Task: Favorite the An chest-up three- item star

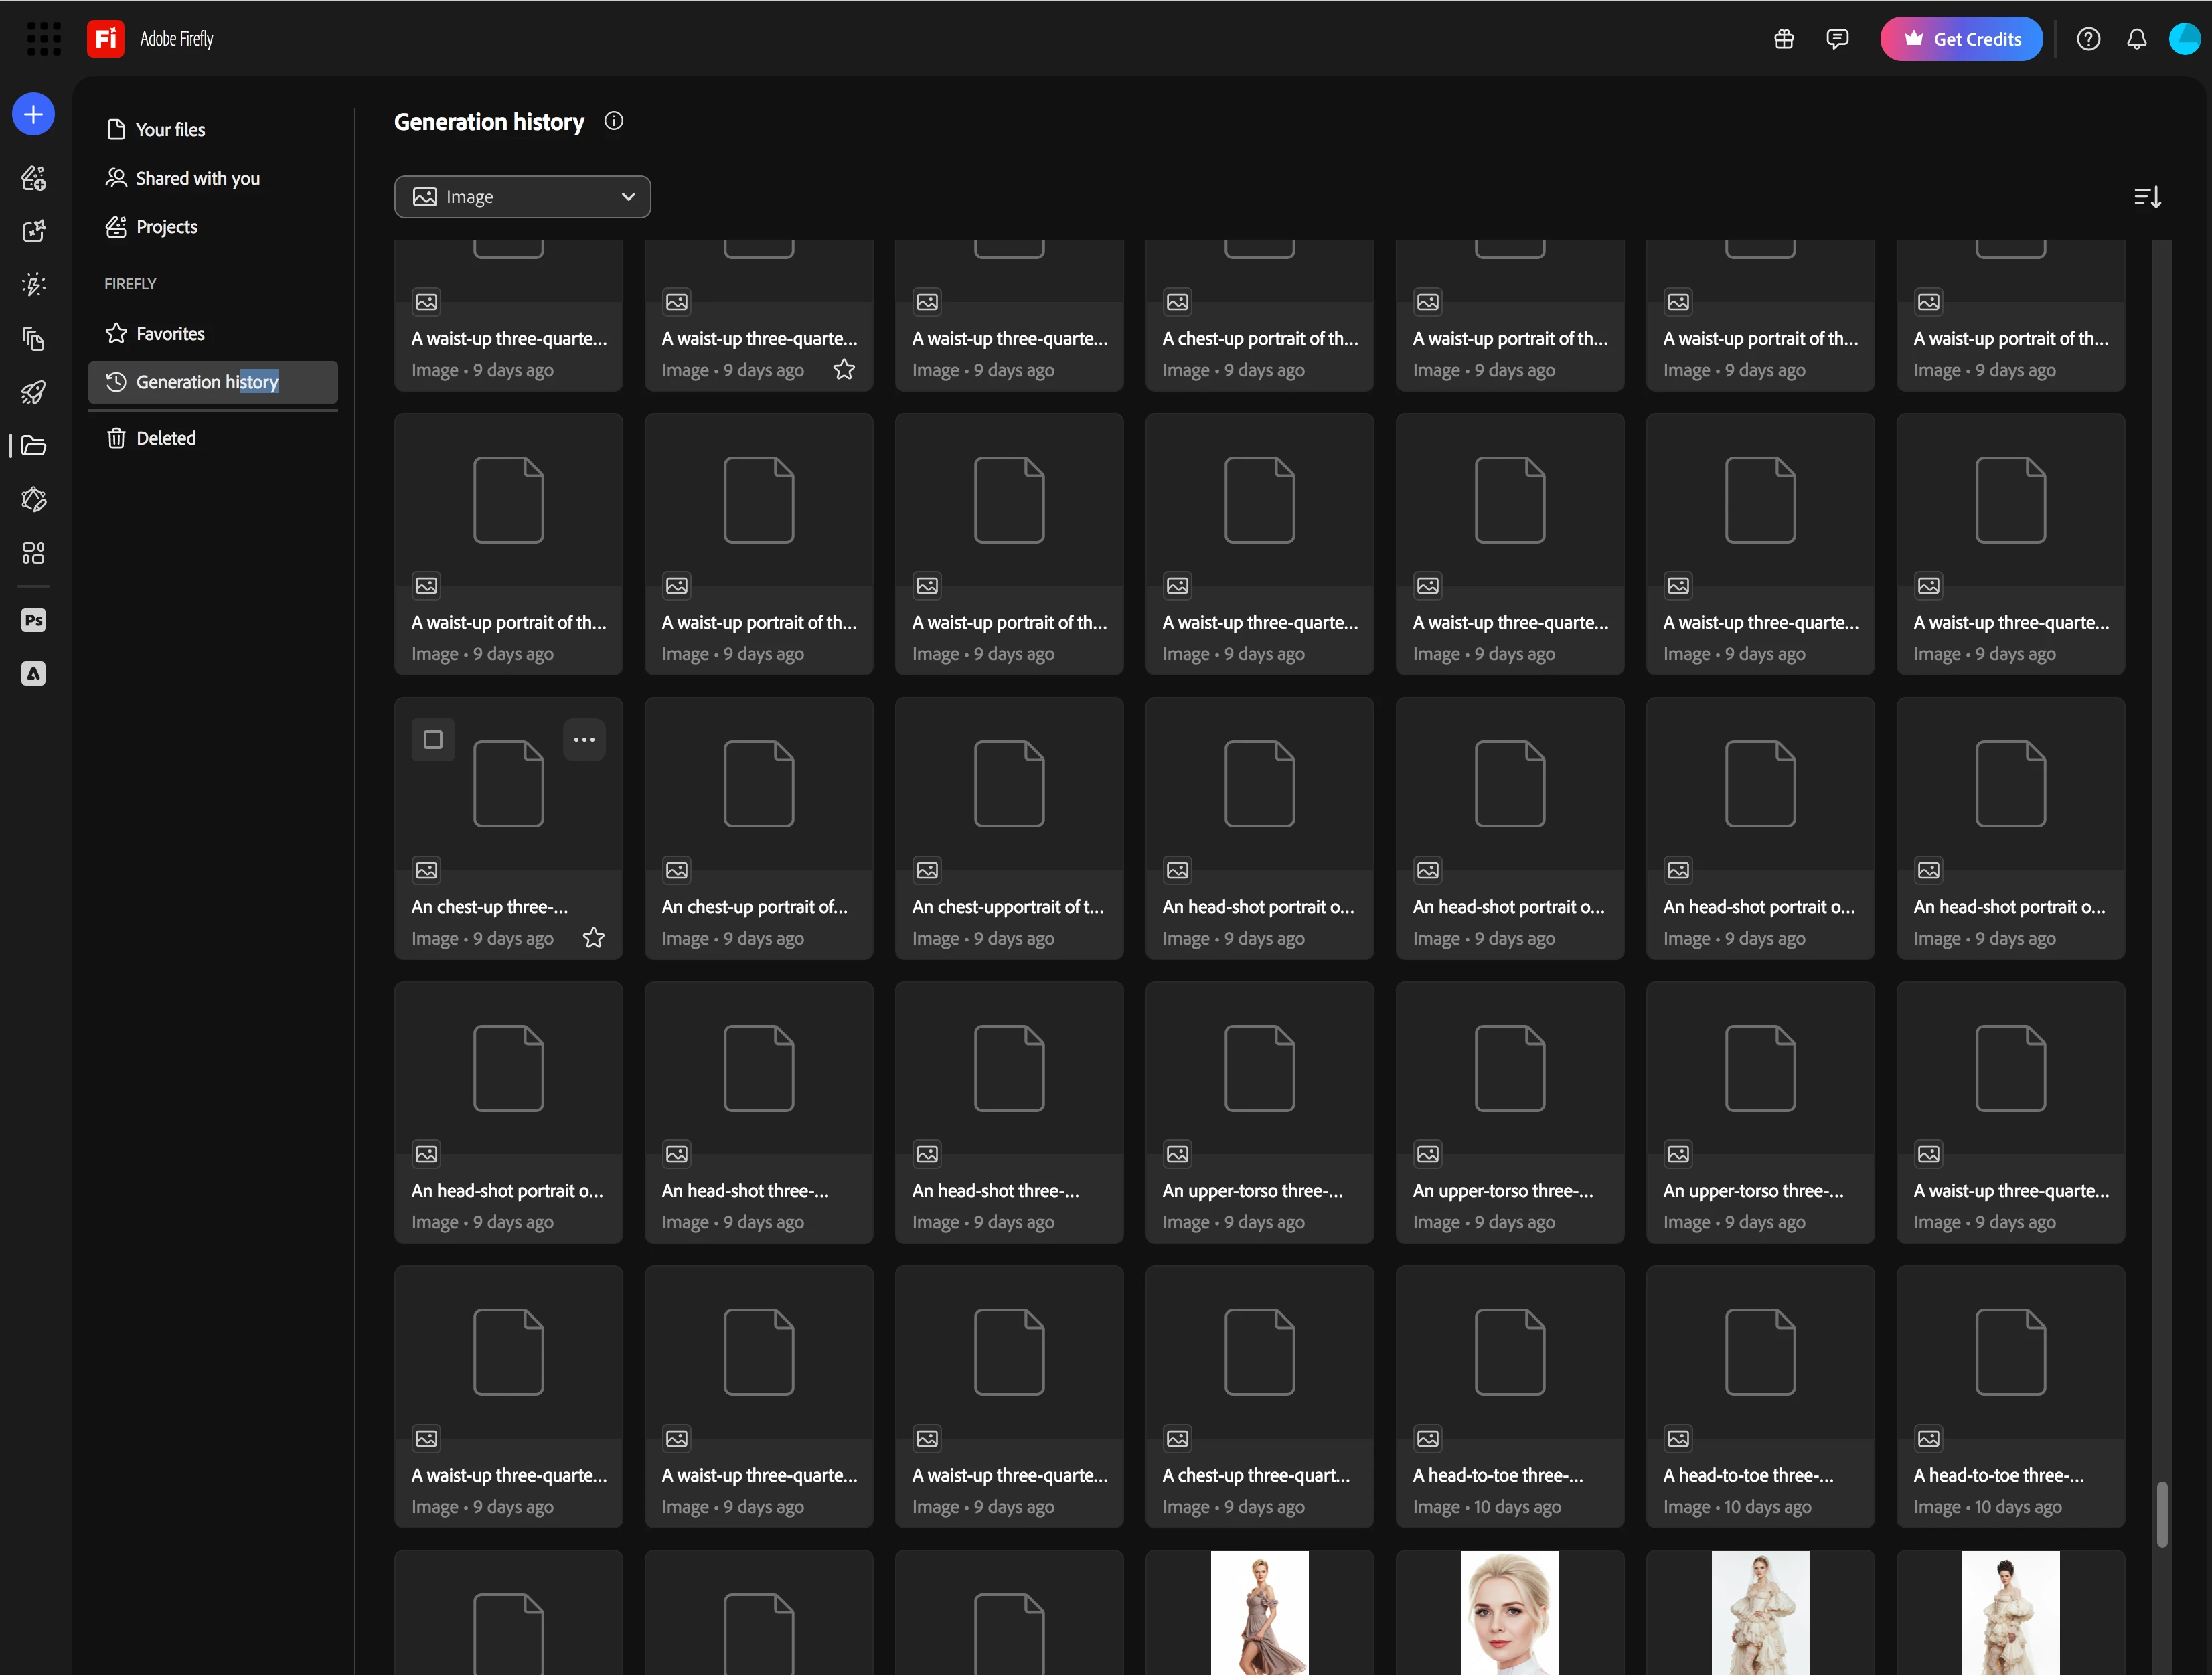Action: click(x=594, y=938)
